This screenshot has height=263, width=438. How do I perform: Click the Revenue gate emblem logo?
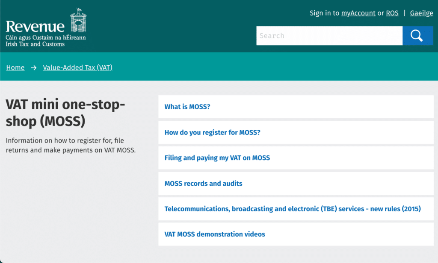point(78,20)
